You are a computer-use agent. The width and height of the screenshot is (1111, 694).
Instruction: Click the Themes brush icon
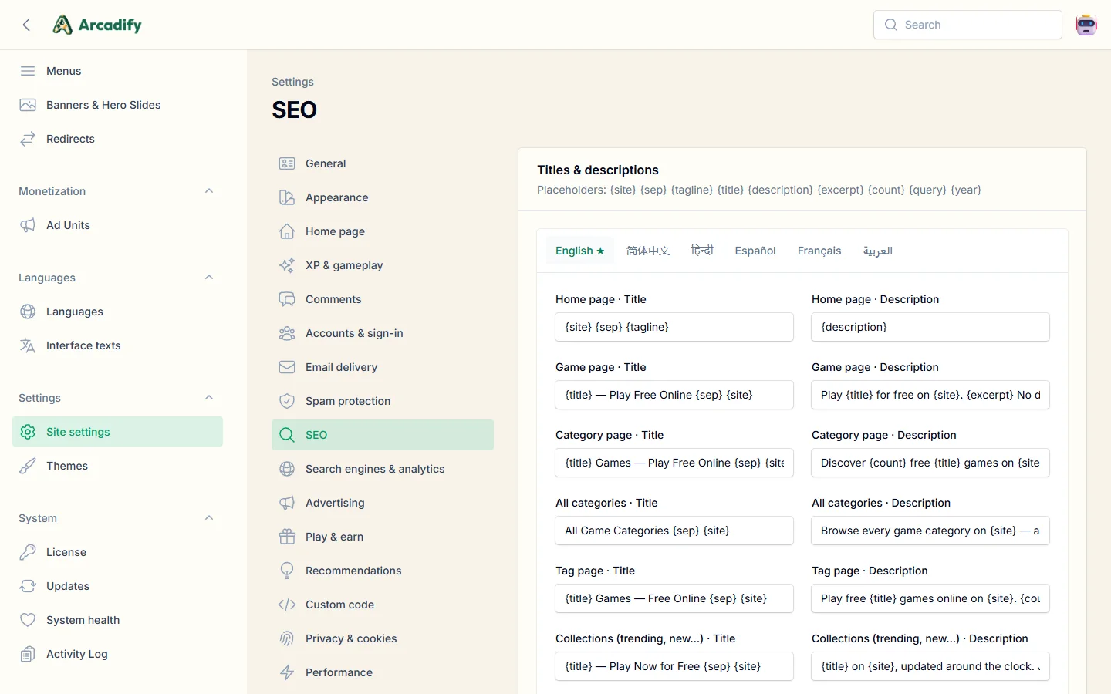pyautogui.click(x=28, y=466)
